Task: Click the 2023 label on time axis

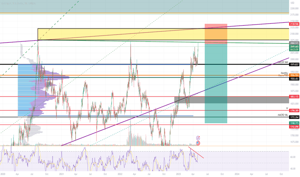Action: [x=178, y=174]
